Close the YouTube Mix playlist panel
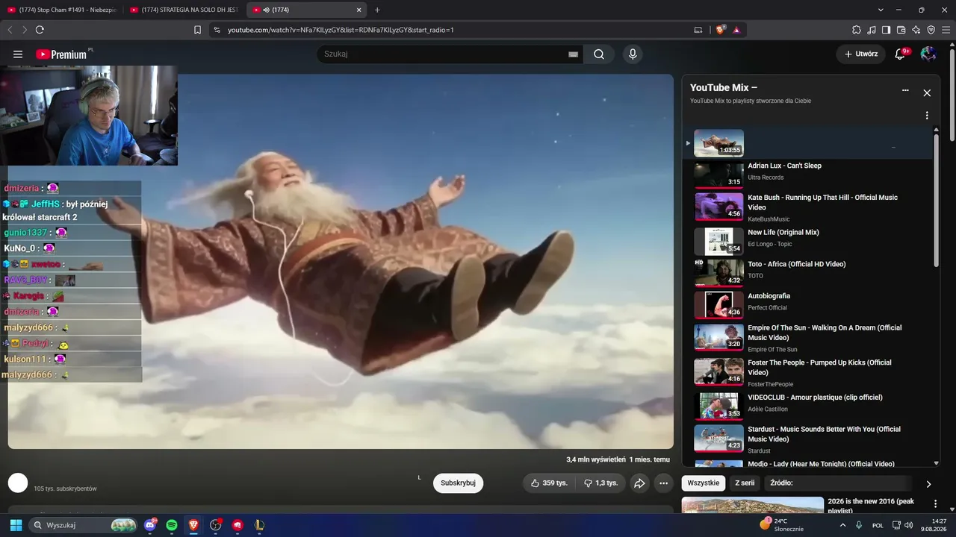 click(927, 93)
